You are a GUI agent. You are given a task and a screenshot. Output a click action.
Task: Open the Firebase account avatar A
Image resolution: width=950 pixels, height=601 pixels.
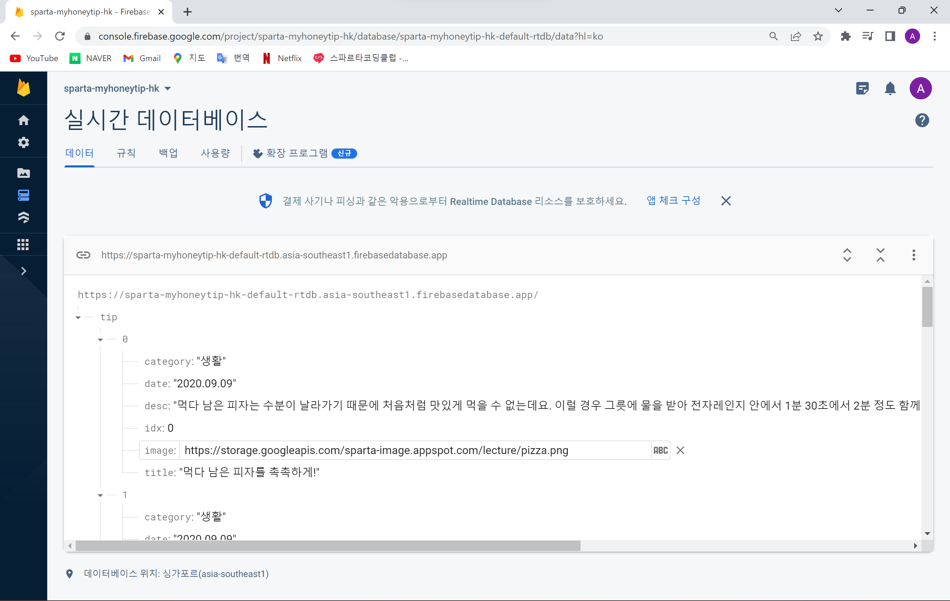coord(920,88)
